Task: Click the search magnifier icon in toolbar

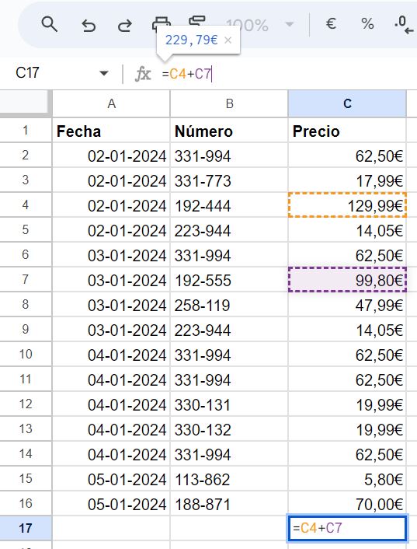Action: click(x=49, y=25)
